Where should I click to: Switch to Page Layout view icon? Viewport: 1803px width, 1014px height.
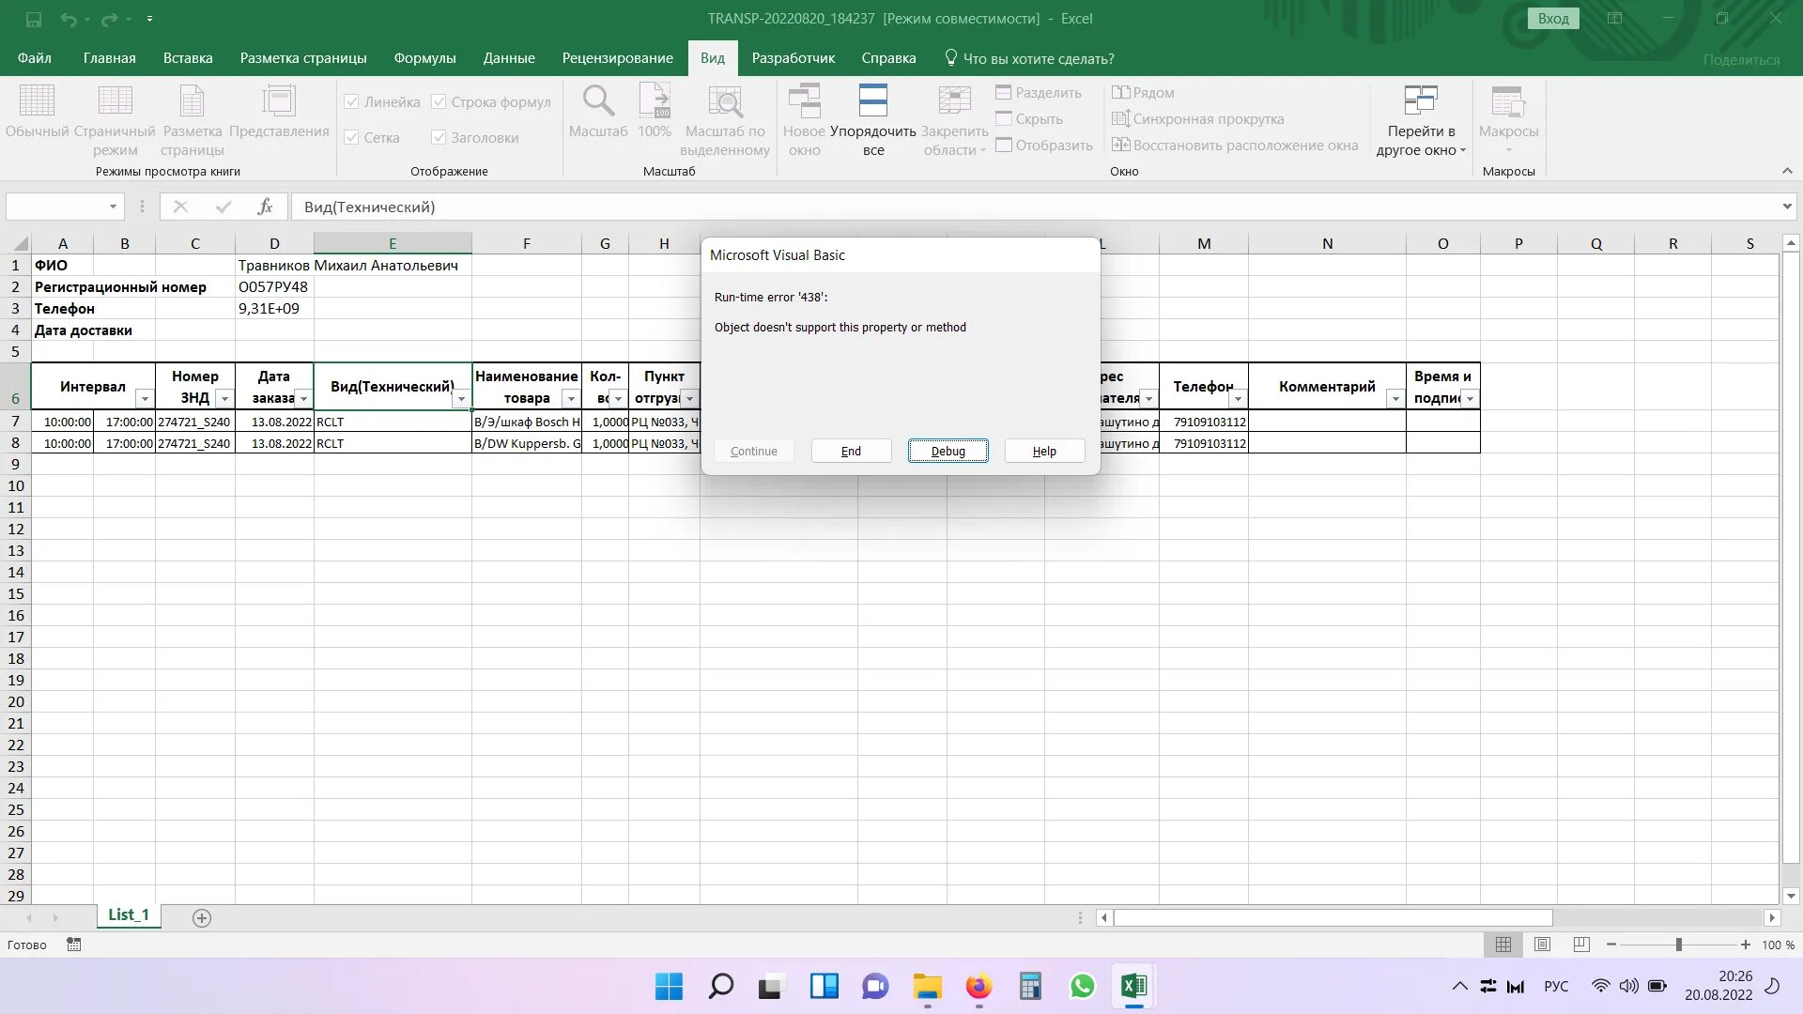192,101
